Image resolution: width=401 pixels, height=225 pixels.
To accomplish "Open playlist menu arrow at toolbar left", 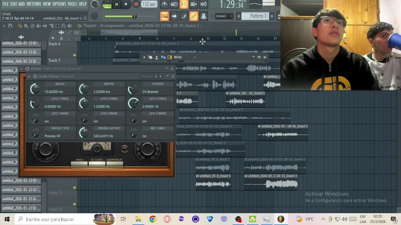I will click(4, 26).
